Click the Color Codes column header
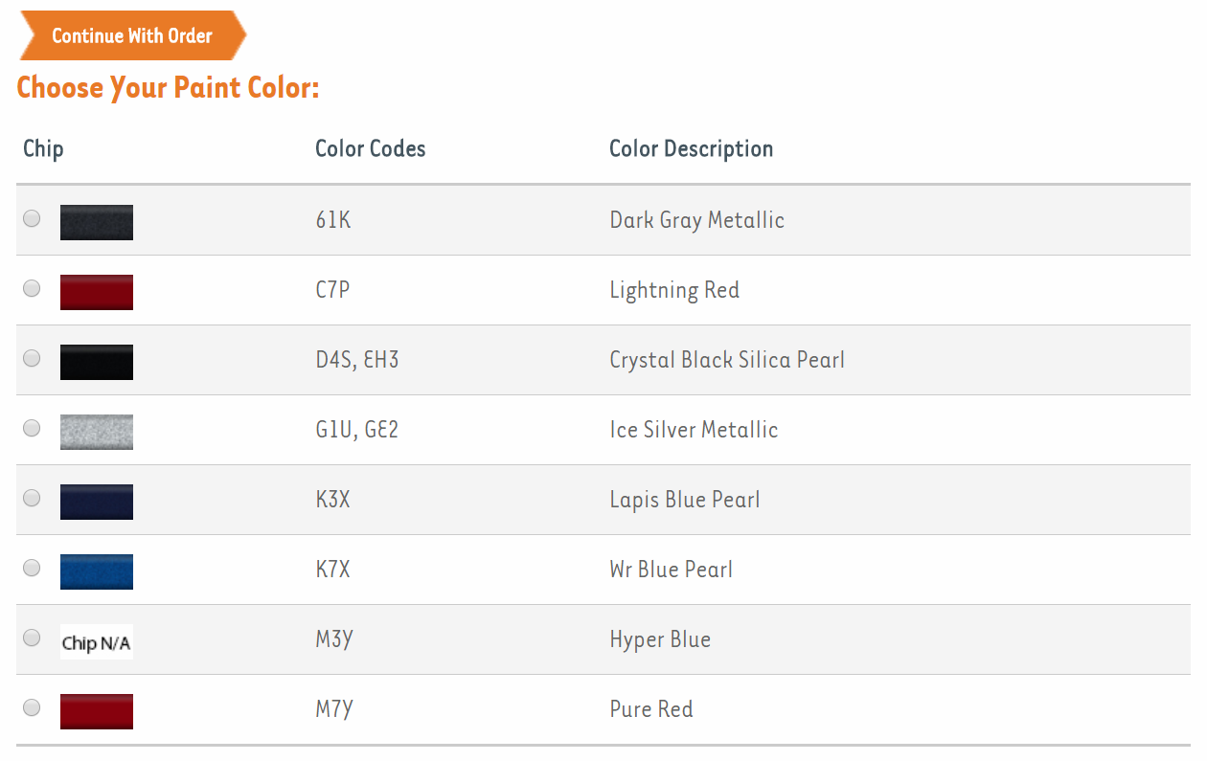The height and width of the screenshot is (761, 1207). click(x=371, y=149)
